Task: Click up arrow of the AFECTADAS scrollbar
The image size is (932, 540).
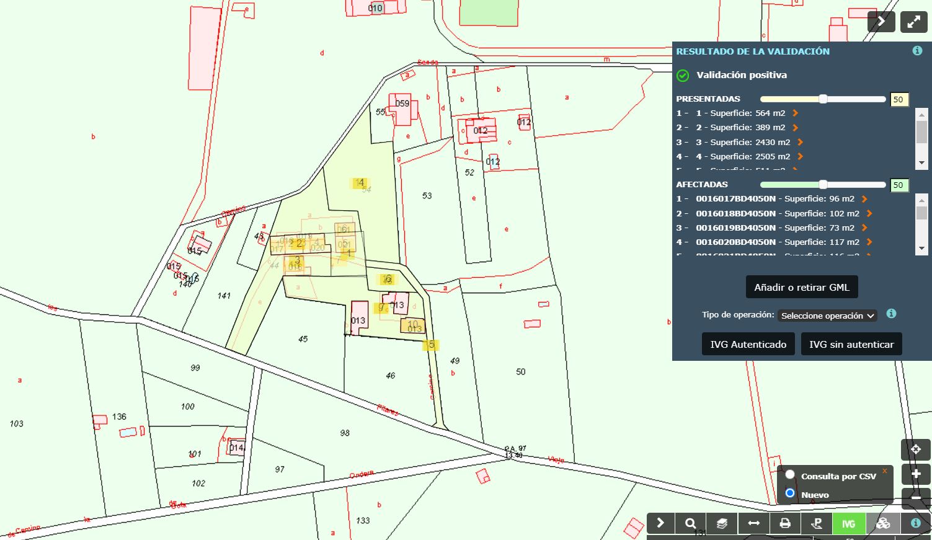Action: [922, 200]
